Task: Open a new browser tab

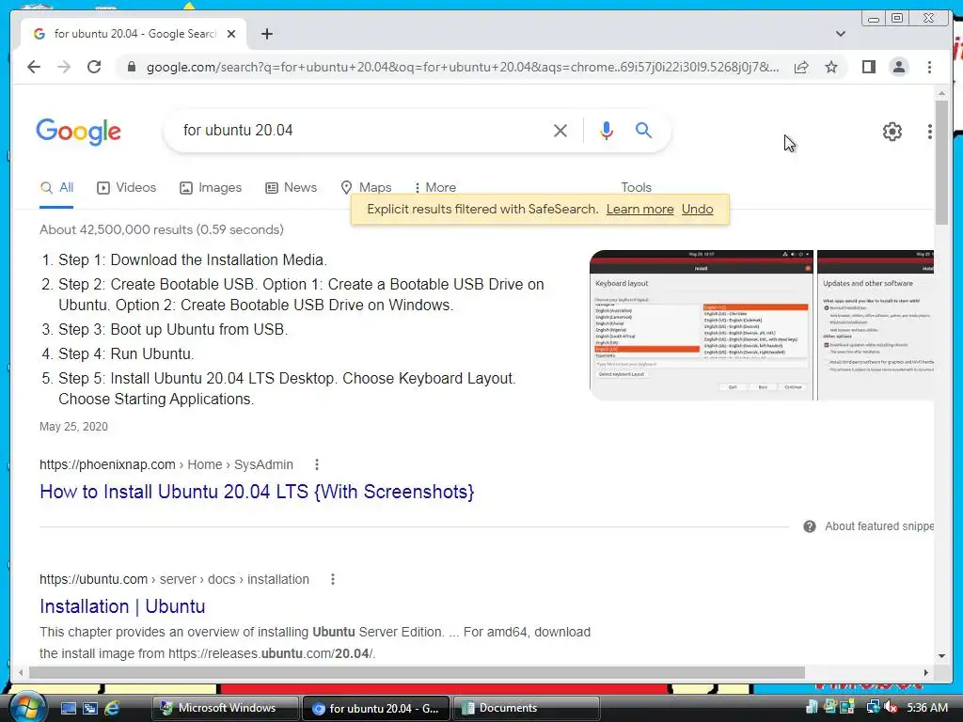Action: coord(266,34)
